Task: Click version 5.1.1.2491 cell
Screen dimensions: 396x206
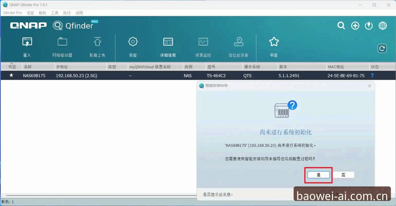Action: click(289, 76)
